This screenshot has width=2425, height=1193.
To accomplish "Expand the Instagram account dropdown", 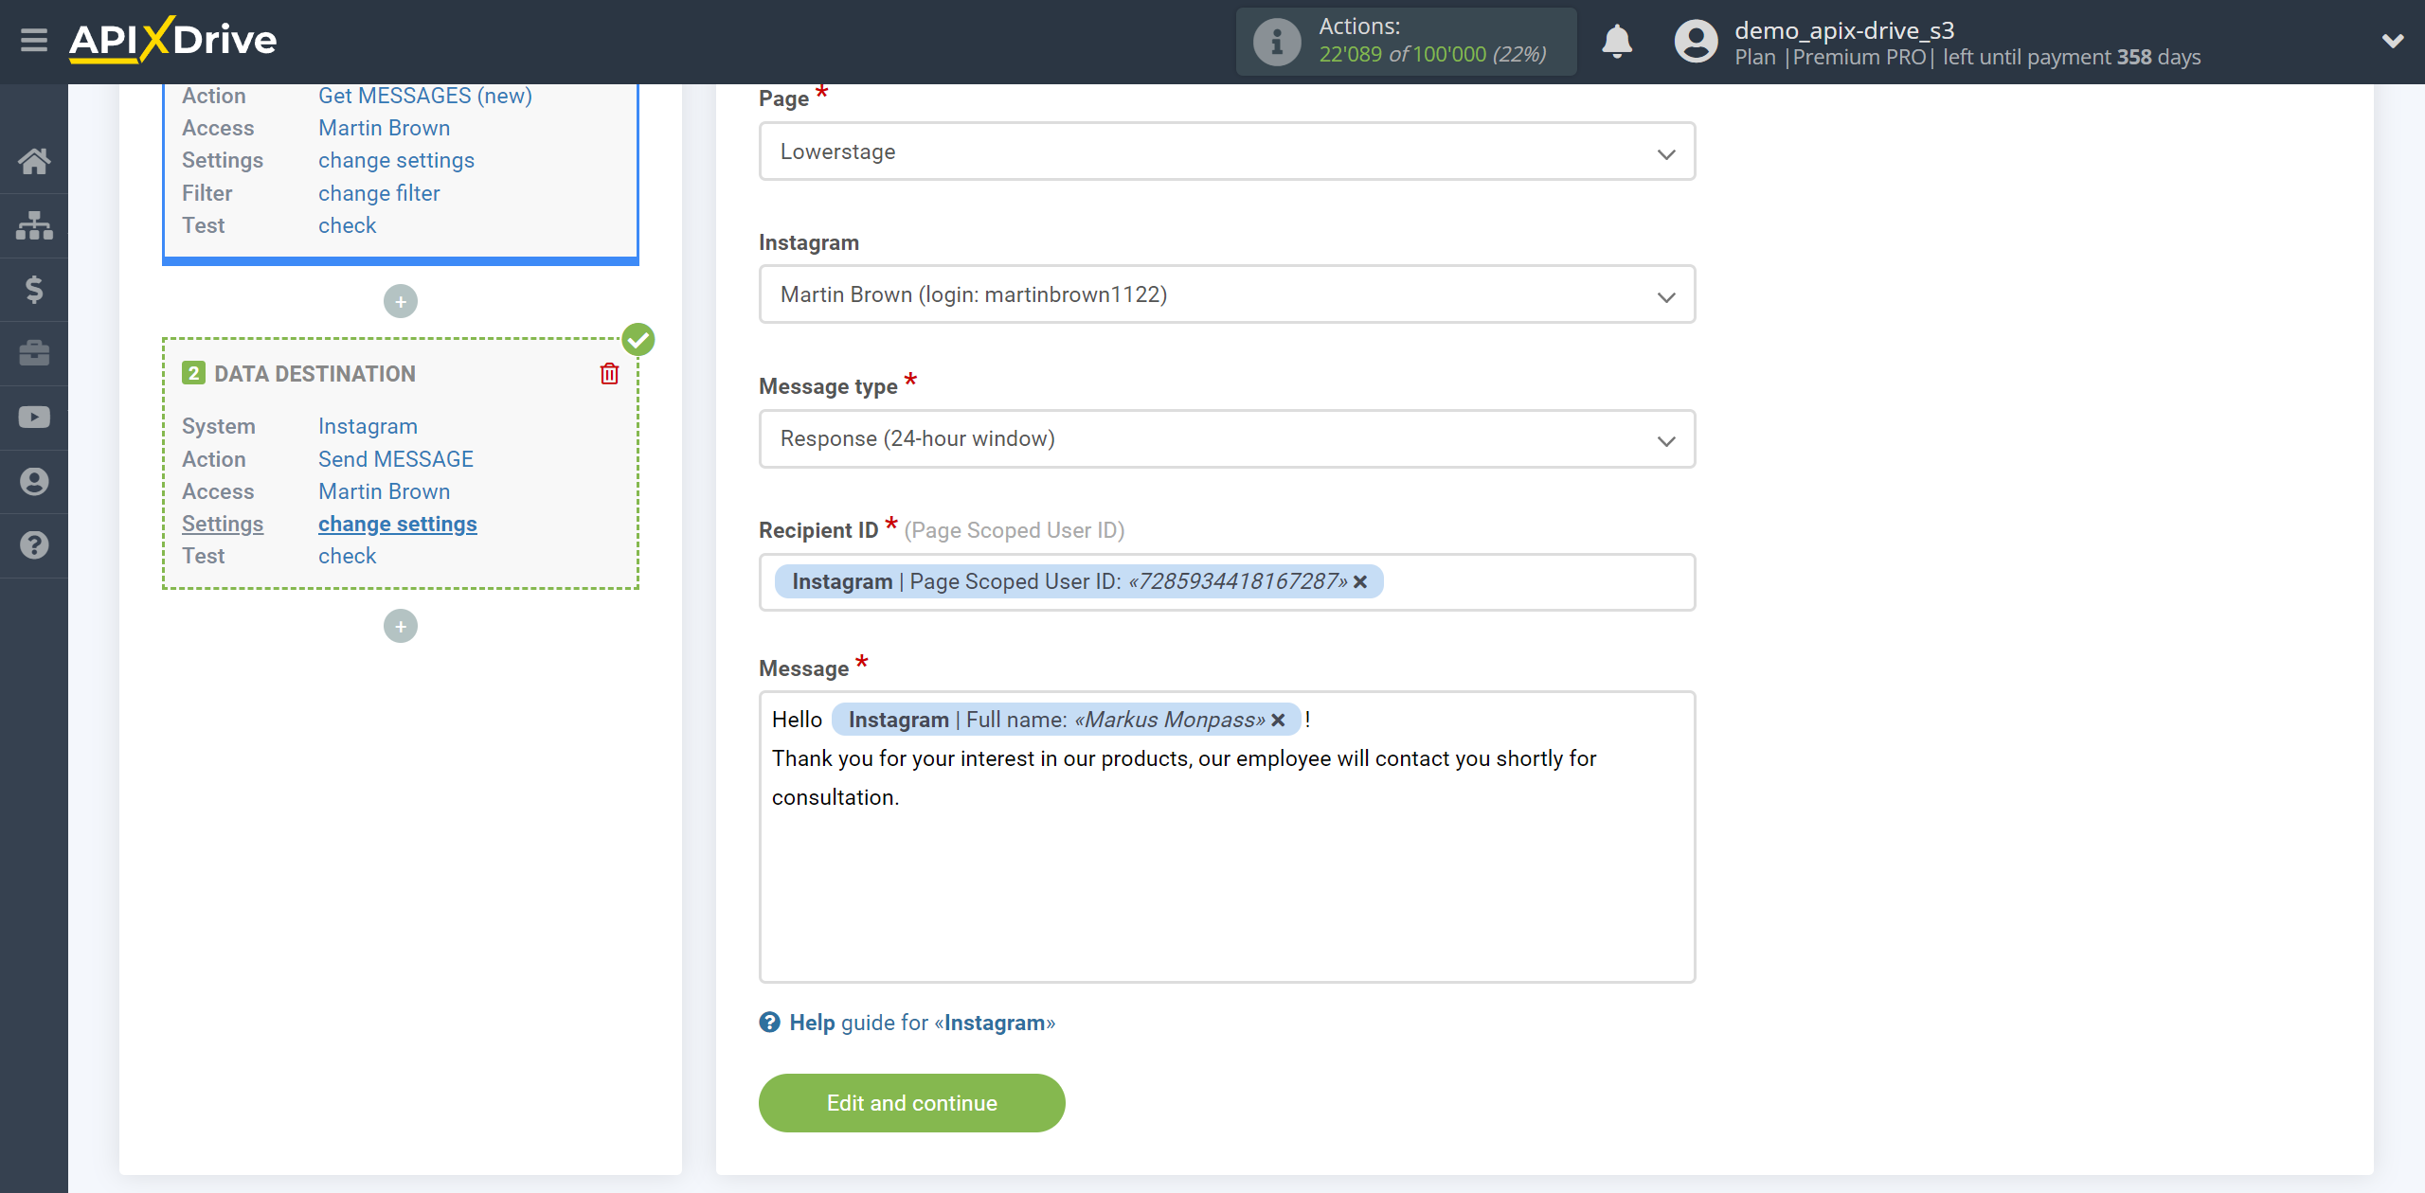I will [x=1225, y=295].
